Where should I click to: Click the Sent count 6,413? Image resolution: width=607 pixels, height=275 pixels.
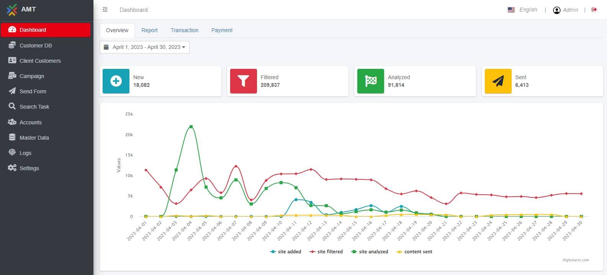(522, 85)
